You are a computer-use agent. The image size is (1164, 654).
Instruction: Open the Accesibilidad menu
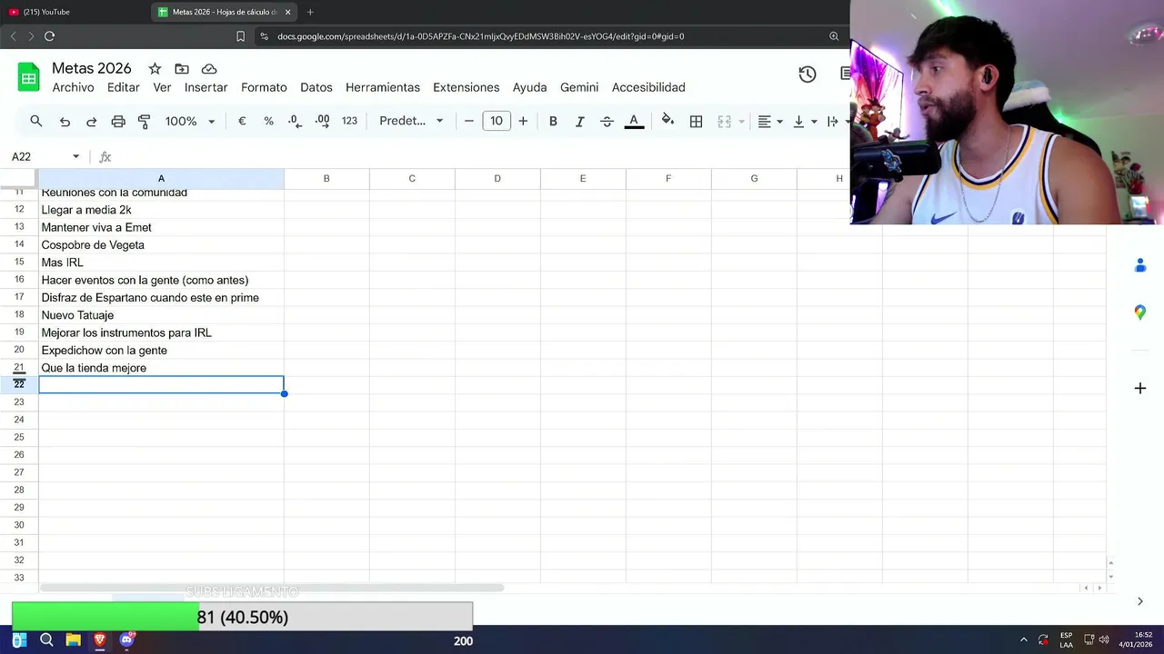pyautogui.click(x=648, y=87)
